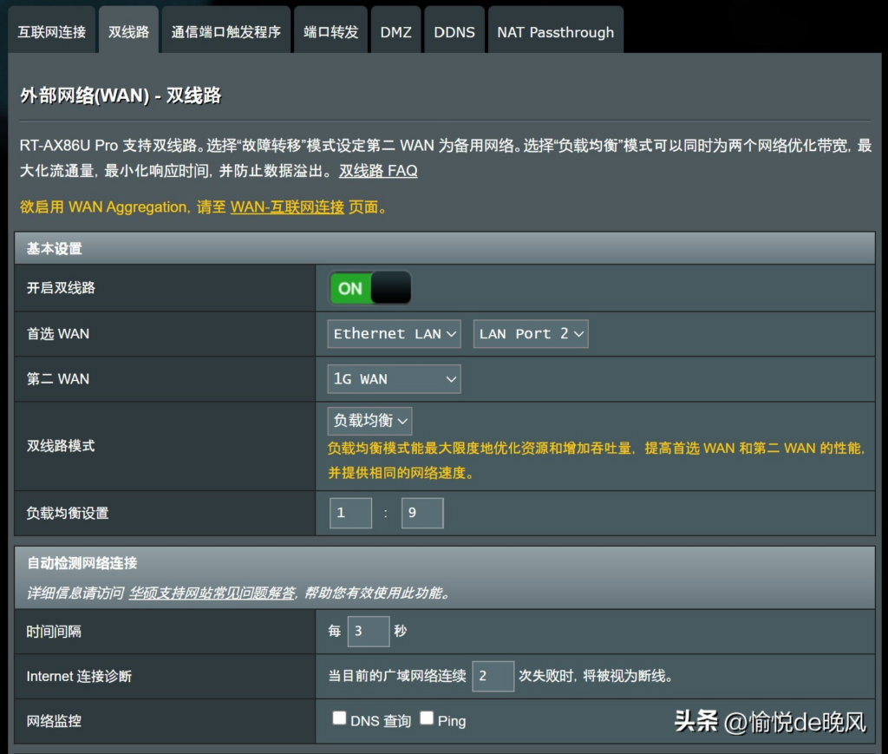888x754 pixels.
Task: Expand the 负载均衡 mode dropdown
Action: (x=369, y=421)
